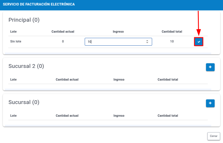Click the 'Sucursal (0)' heading

click(x=24, y=102)
